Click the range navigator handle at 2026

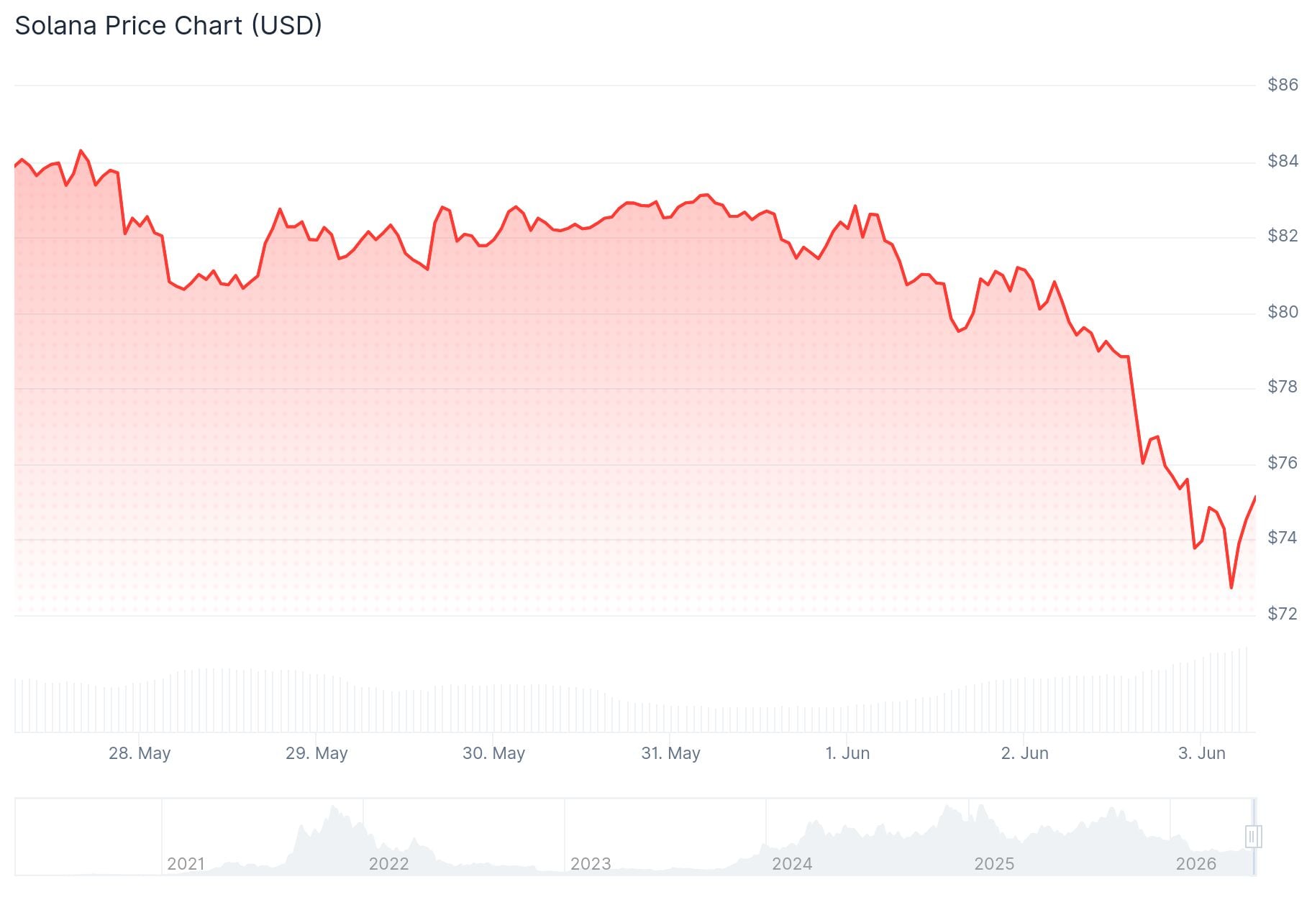click(x=1253, y=837)
